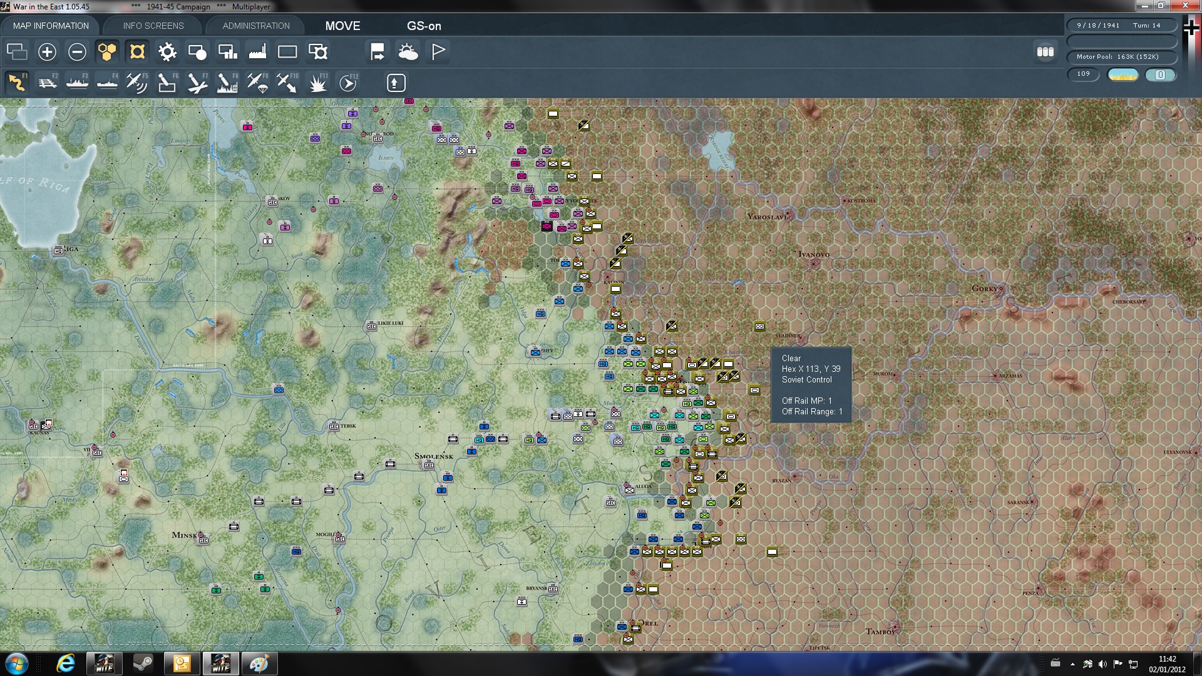
Task: Click the clear weather indicator
Action: (x=1123, y=74)
